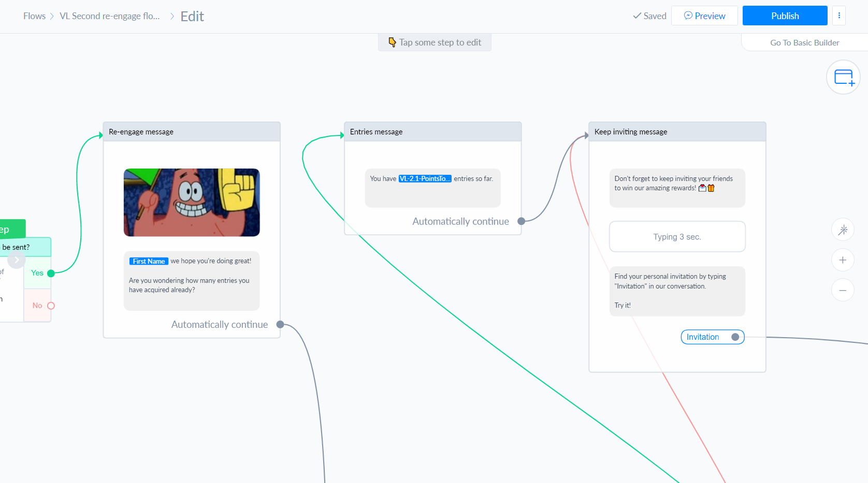Click the No branch connector circle
The image size is (868, 483).
click(51, 306)
